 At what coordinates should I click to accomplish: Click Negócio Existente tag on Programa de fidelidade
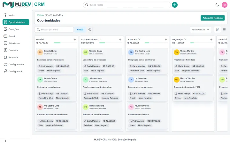(191, 71)
